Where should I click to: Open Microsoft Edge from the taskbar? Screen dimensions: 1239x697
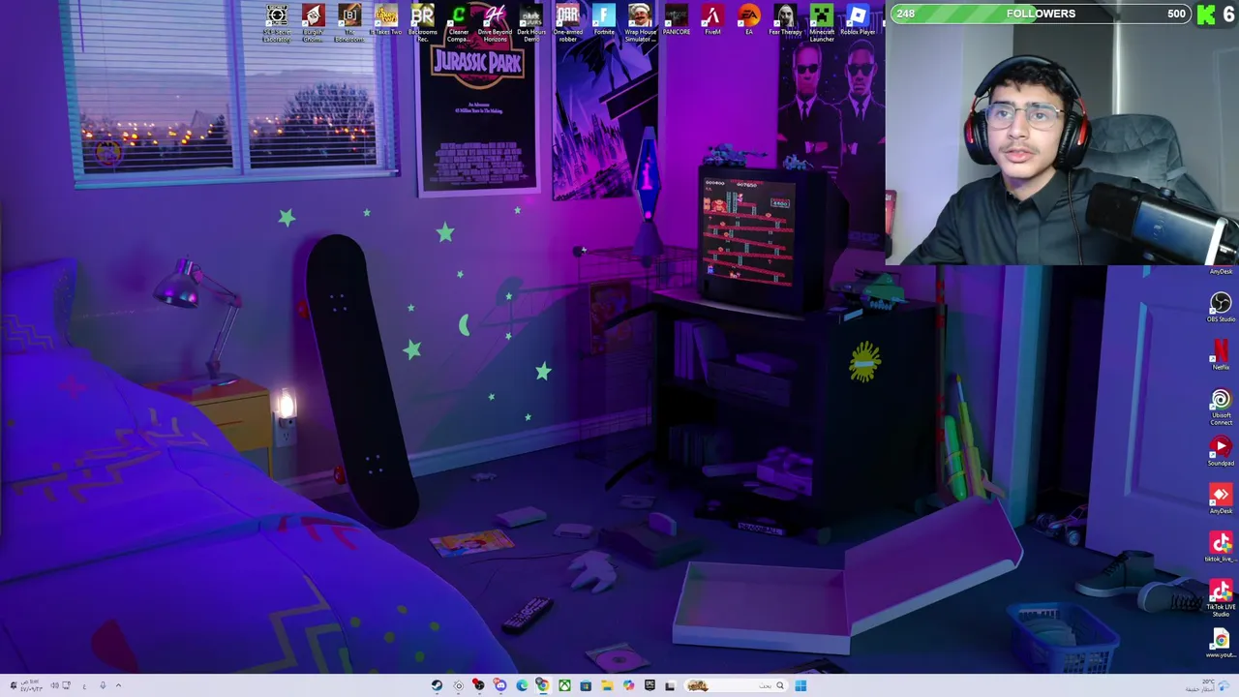(x=522, y=685)
